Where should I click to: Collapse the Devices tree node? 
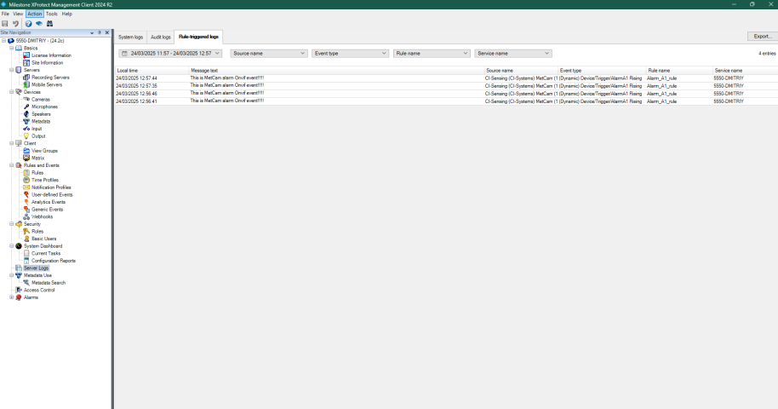tap(12, 92)
